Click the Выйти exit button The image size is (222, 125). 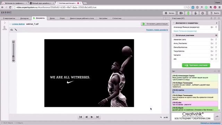click(214, 13)
